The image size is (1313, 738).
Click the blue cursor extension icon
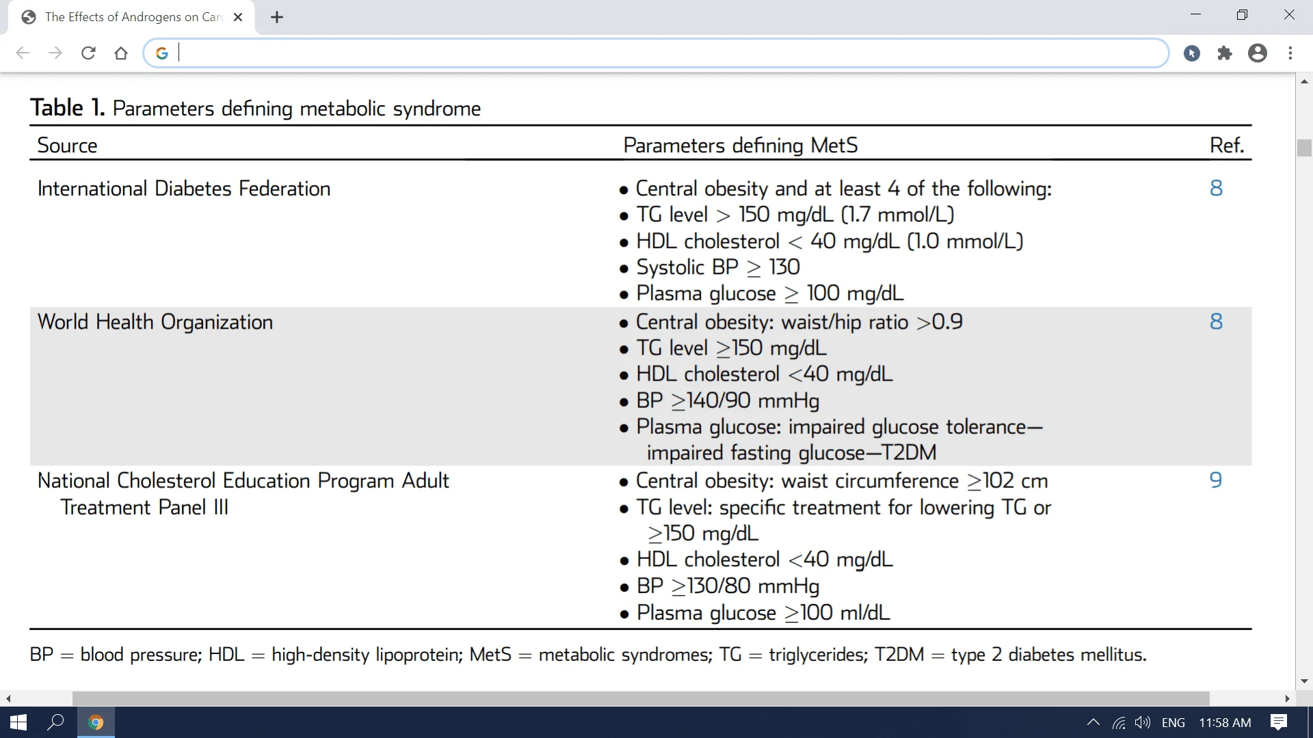pyautogui.click(x=1192, y=53)
